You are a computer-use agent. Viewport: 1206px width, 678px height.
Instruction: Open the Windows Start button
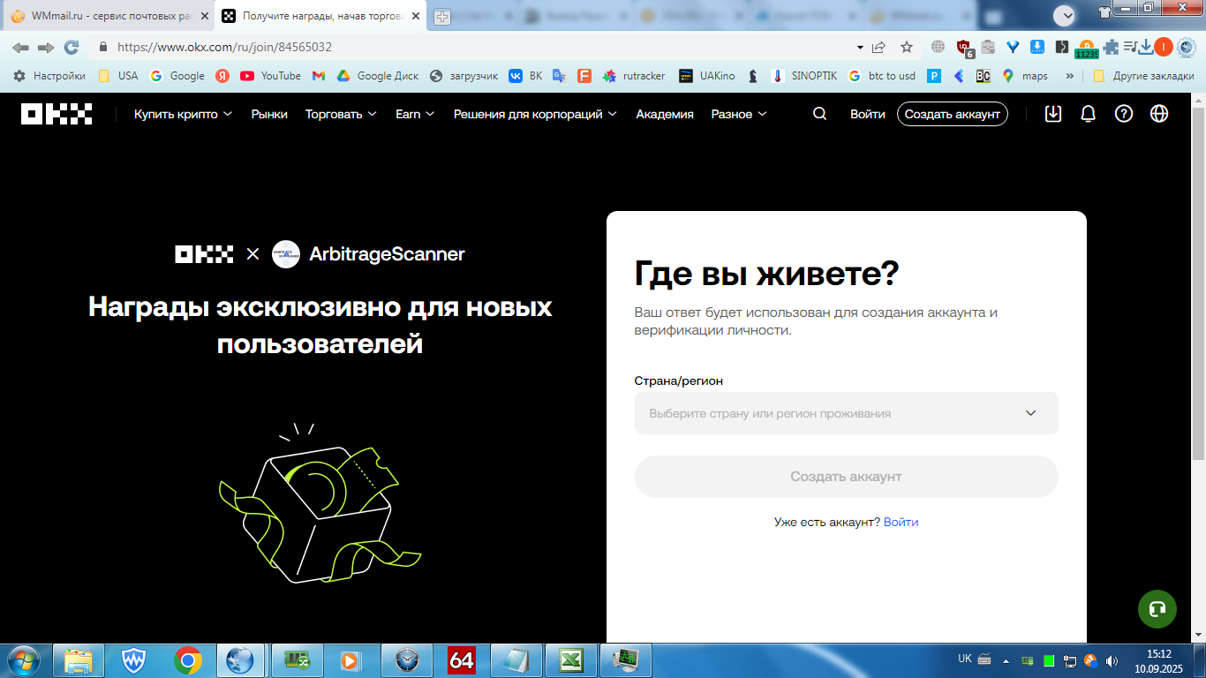23,659
